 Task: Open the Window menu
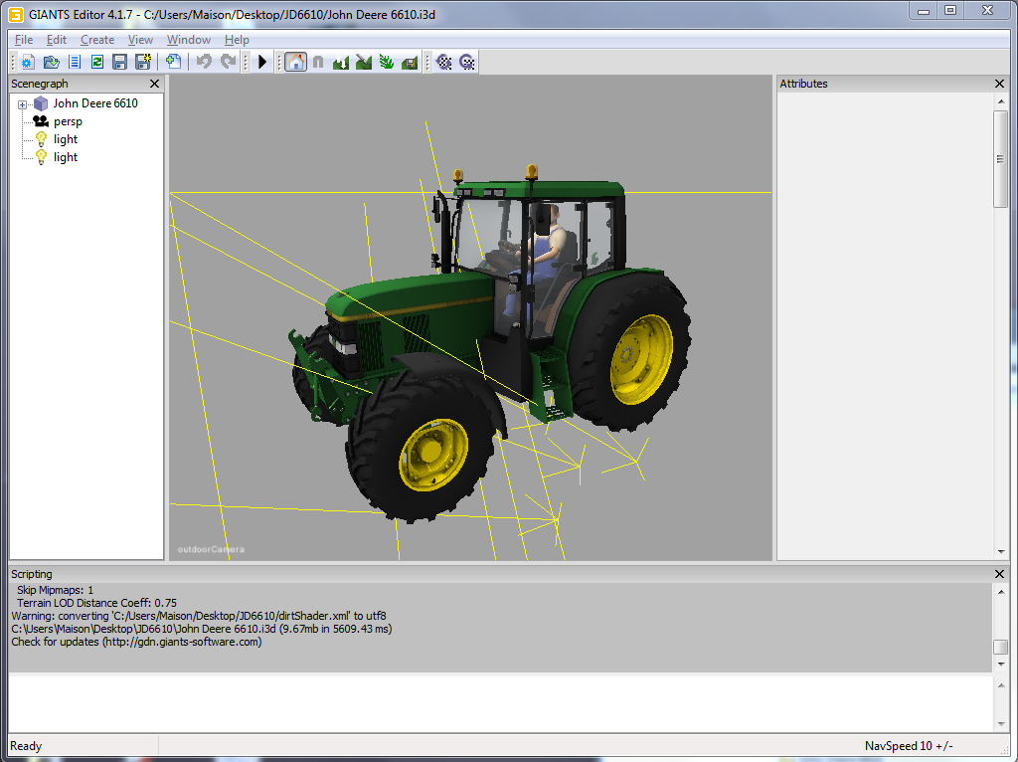pyautogui.click(x=188, y=40)
